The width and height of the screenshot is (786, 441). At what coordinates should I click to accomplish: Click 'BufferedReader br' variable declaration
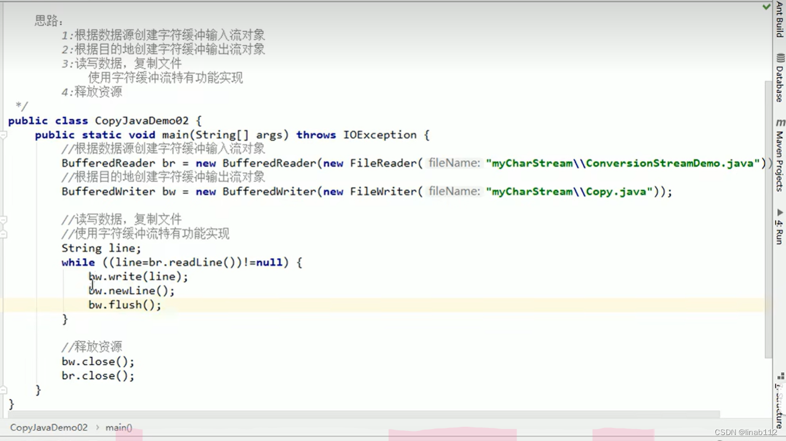[x=117, y=163]
